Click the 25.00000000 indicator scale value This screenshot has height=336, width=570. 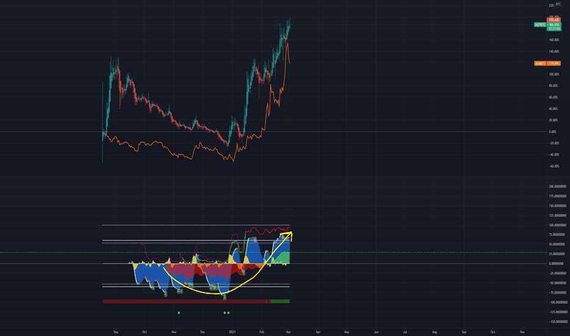coord(557,254)
